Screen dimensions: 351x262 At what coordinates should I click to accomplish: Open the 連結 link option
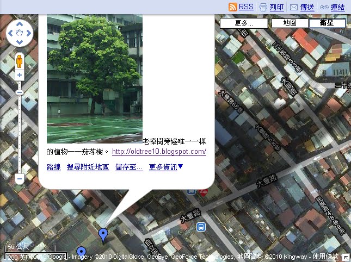pos(337,8)
